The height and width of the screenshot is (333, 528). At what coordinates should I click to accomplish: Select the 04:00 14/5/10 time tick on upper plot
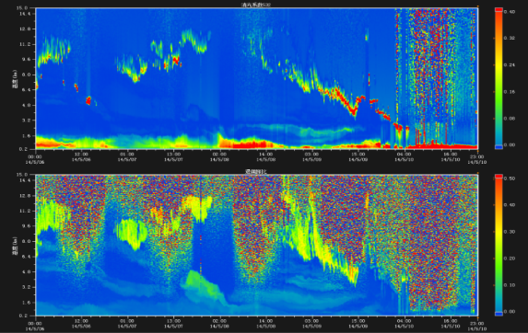tap(404, 158)
